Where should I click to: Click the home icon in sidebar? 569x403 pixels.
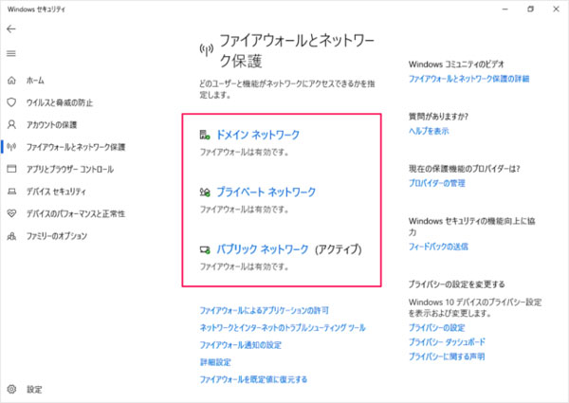point(11,81)
